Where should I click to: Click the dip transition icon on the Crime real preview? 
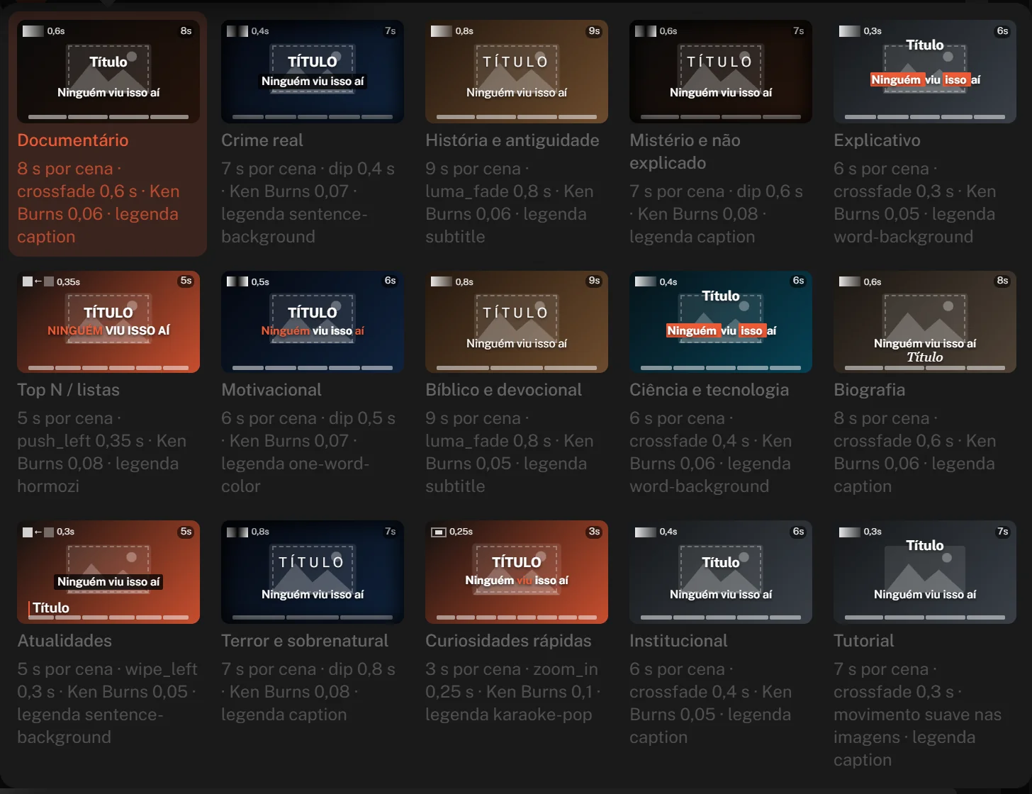[237, 31]
